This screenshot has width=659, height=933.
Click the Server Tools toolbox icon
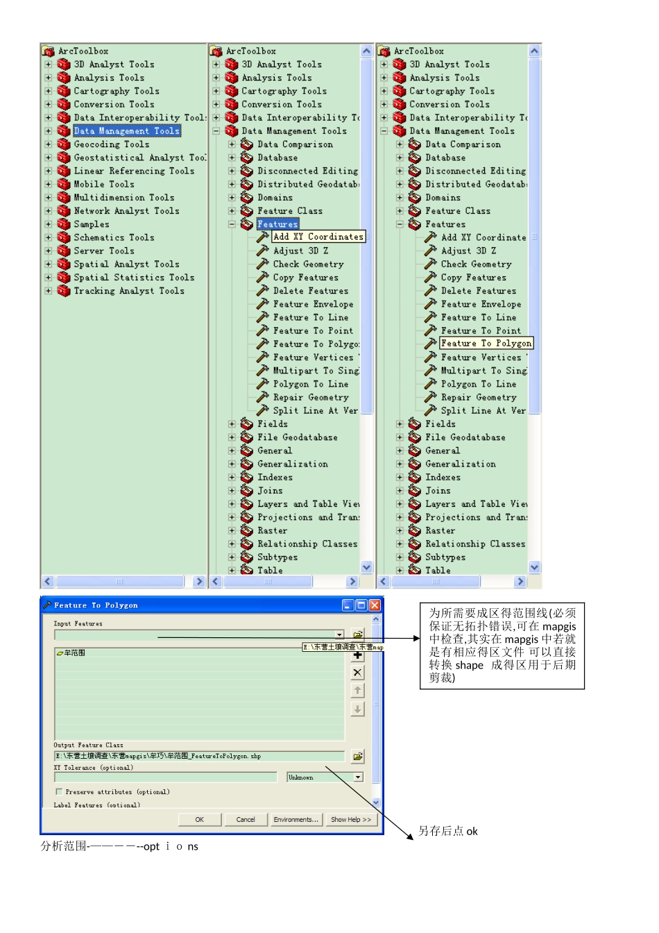64,251
